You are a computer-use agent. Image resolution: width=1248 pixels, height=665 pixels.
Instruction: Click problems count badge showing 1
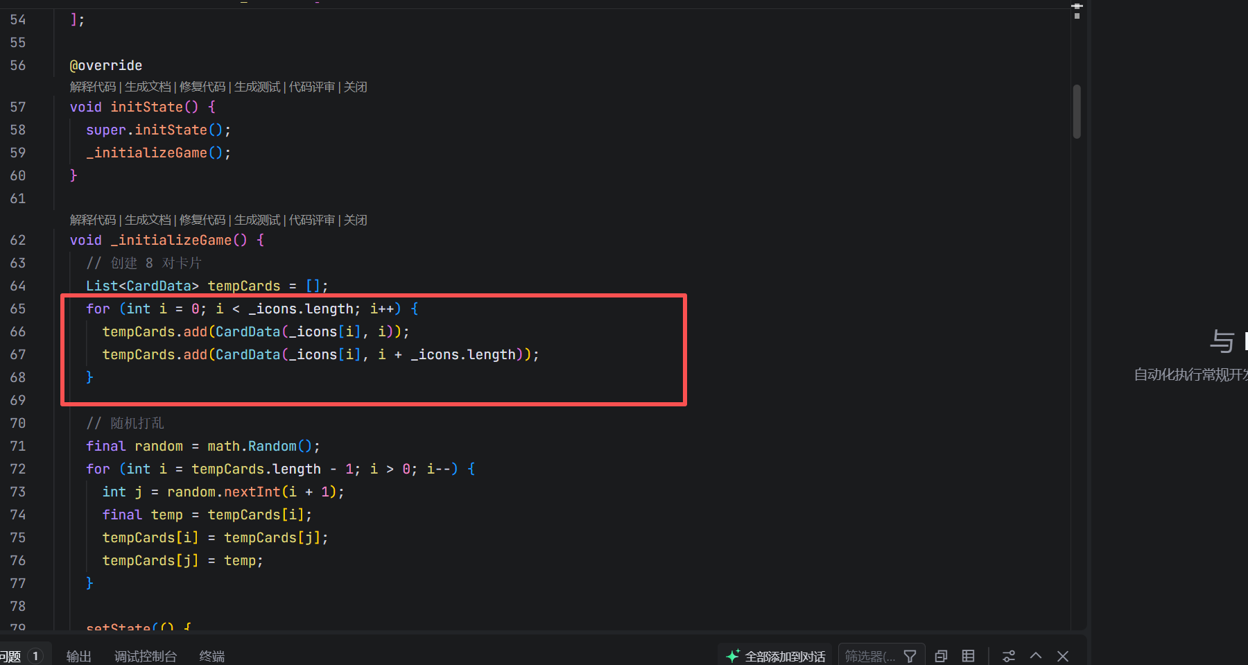pos(35,656)
